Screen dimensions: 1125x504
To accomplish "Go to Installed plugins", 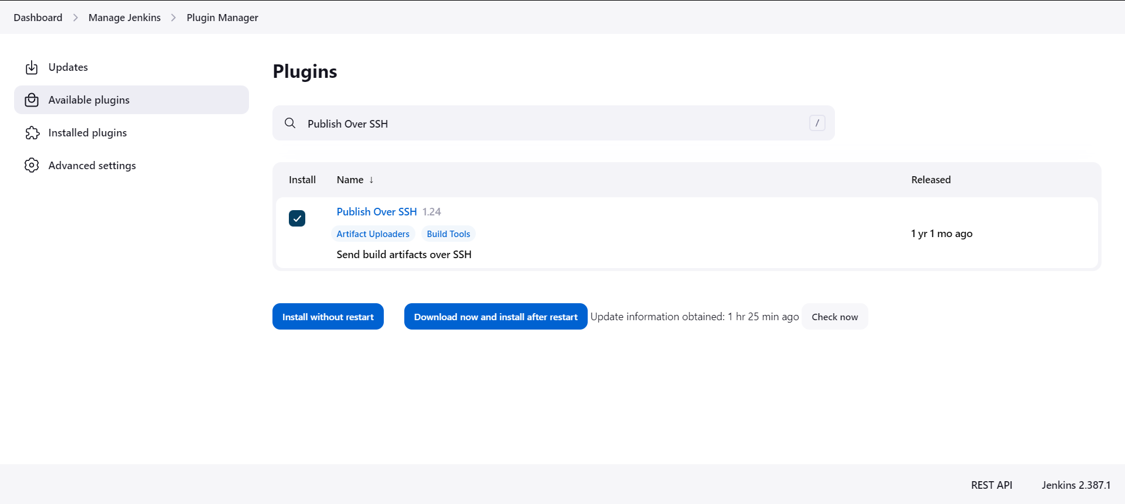I will [131, 133].
